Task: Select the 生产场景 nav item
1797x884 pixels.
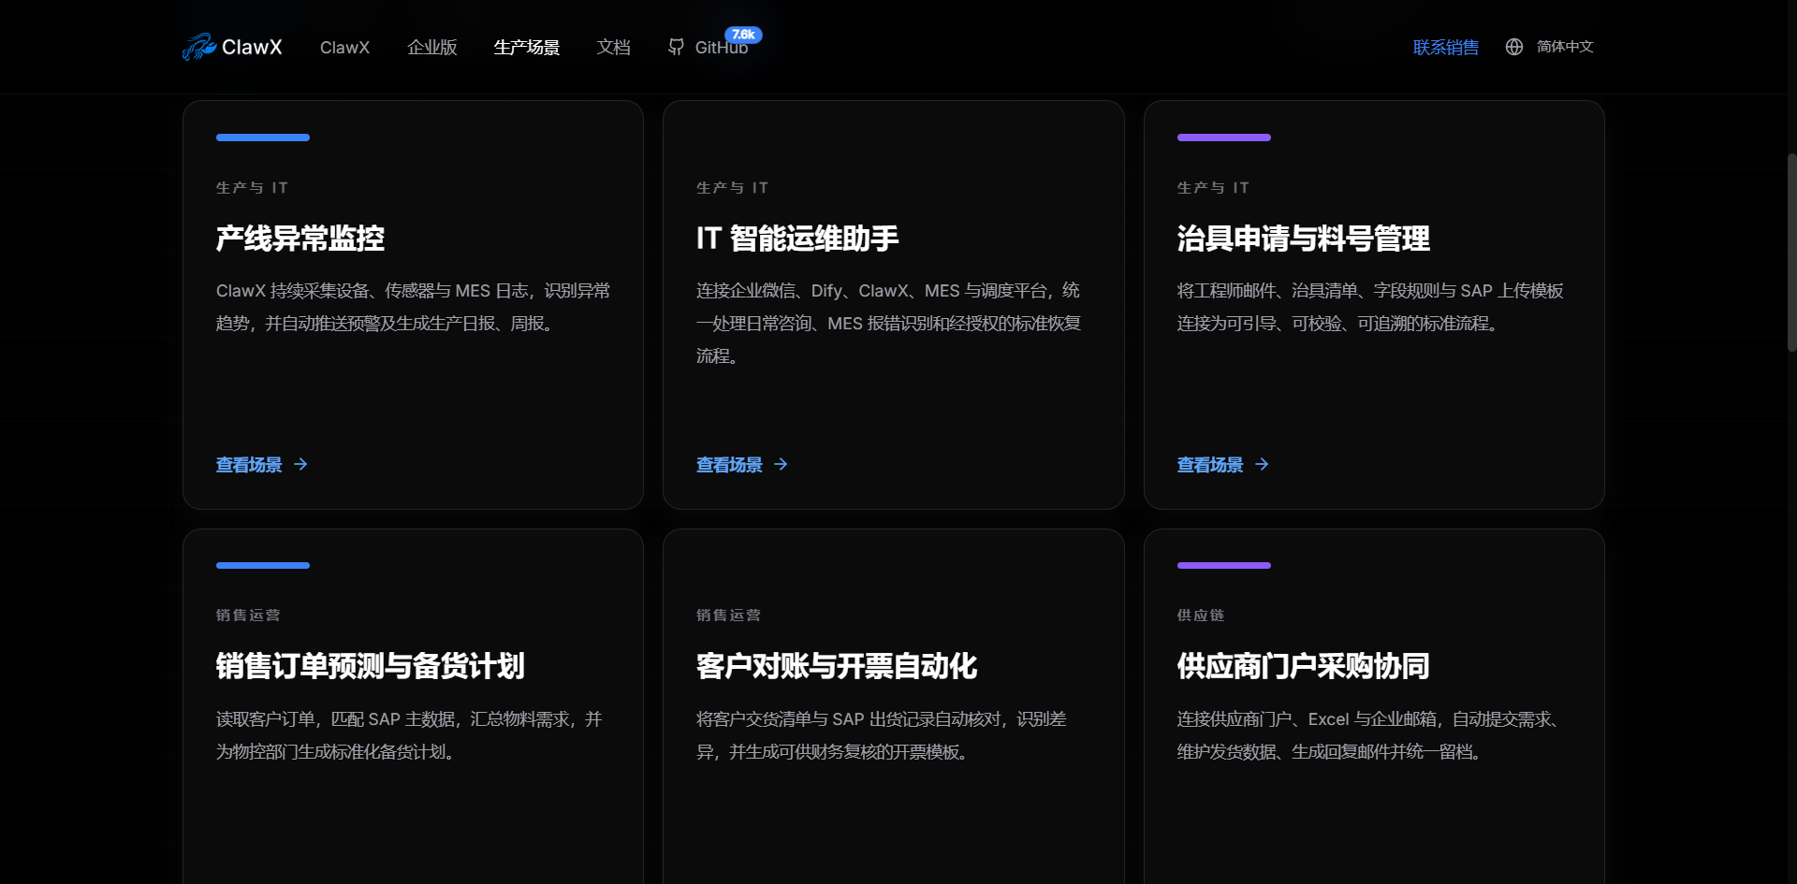Action: (527, 48)
